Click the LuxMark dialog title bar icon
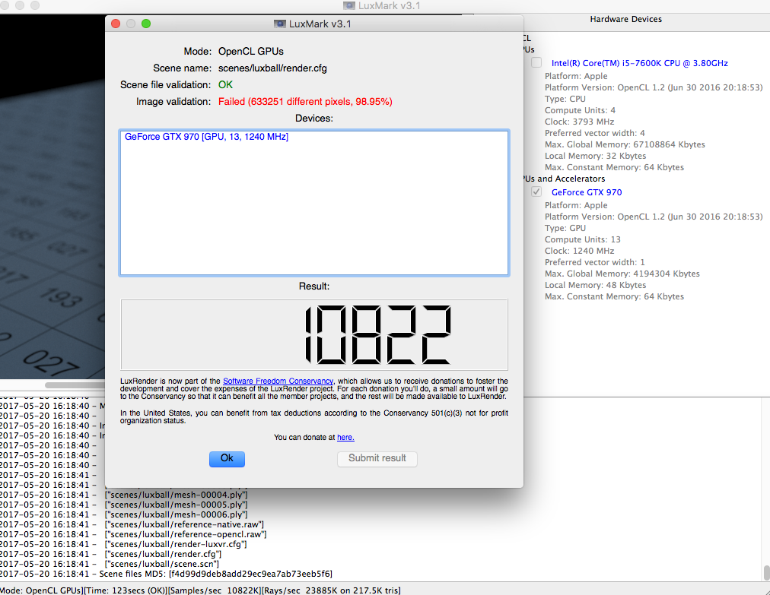The width and height of the screenshot is (770, 595). (x=280, y=24)
